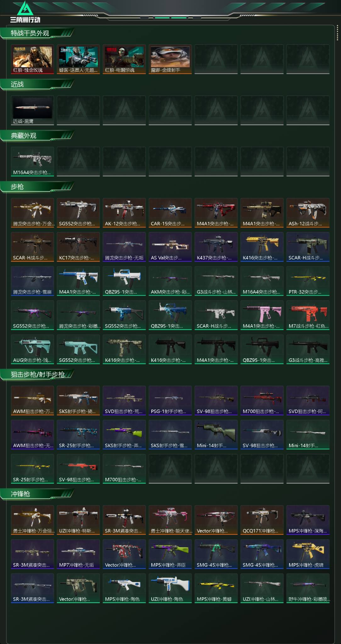
Task: Choose the AWM狙击步枪-万 sniper skin
Action: [32, 401]
